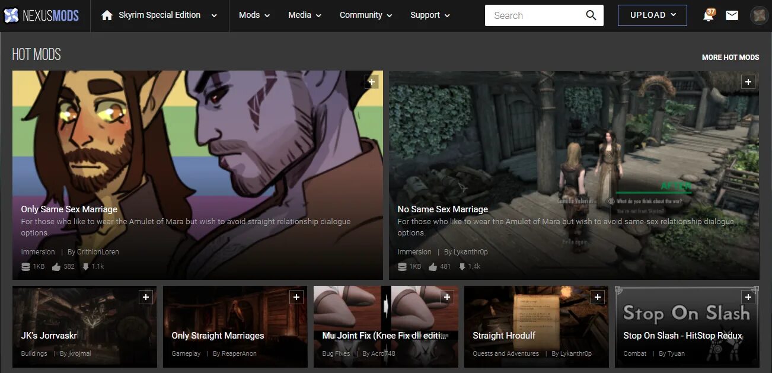
Task: Click endorsements thumbs-up icon showing 582
Action: click(x=56, y=267)
